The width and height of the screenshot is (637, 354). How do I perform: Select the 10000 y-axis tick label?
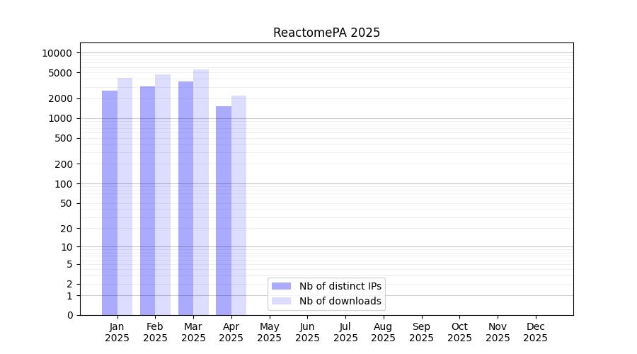57,53
